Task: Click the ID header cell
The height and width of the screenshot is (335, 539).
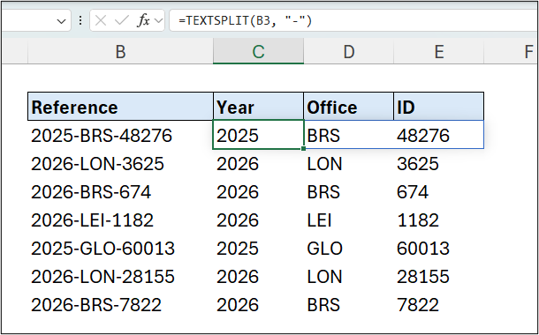Action: pos(438,107)
